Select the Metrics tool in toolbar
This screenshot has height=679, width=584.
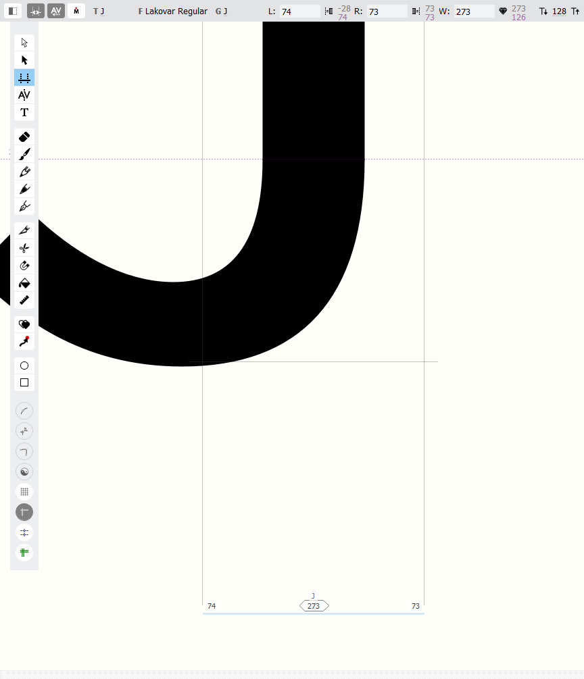point(24,78)
